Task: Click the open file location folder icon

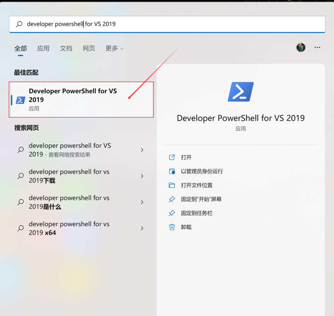Action: coord(172,185)
